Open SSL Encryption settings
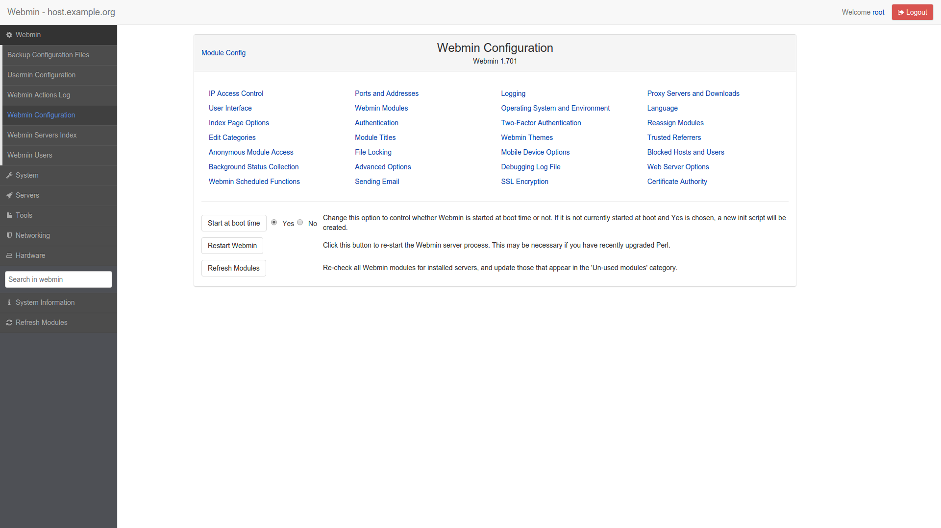 (524, 182)
